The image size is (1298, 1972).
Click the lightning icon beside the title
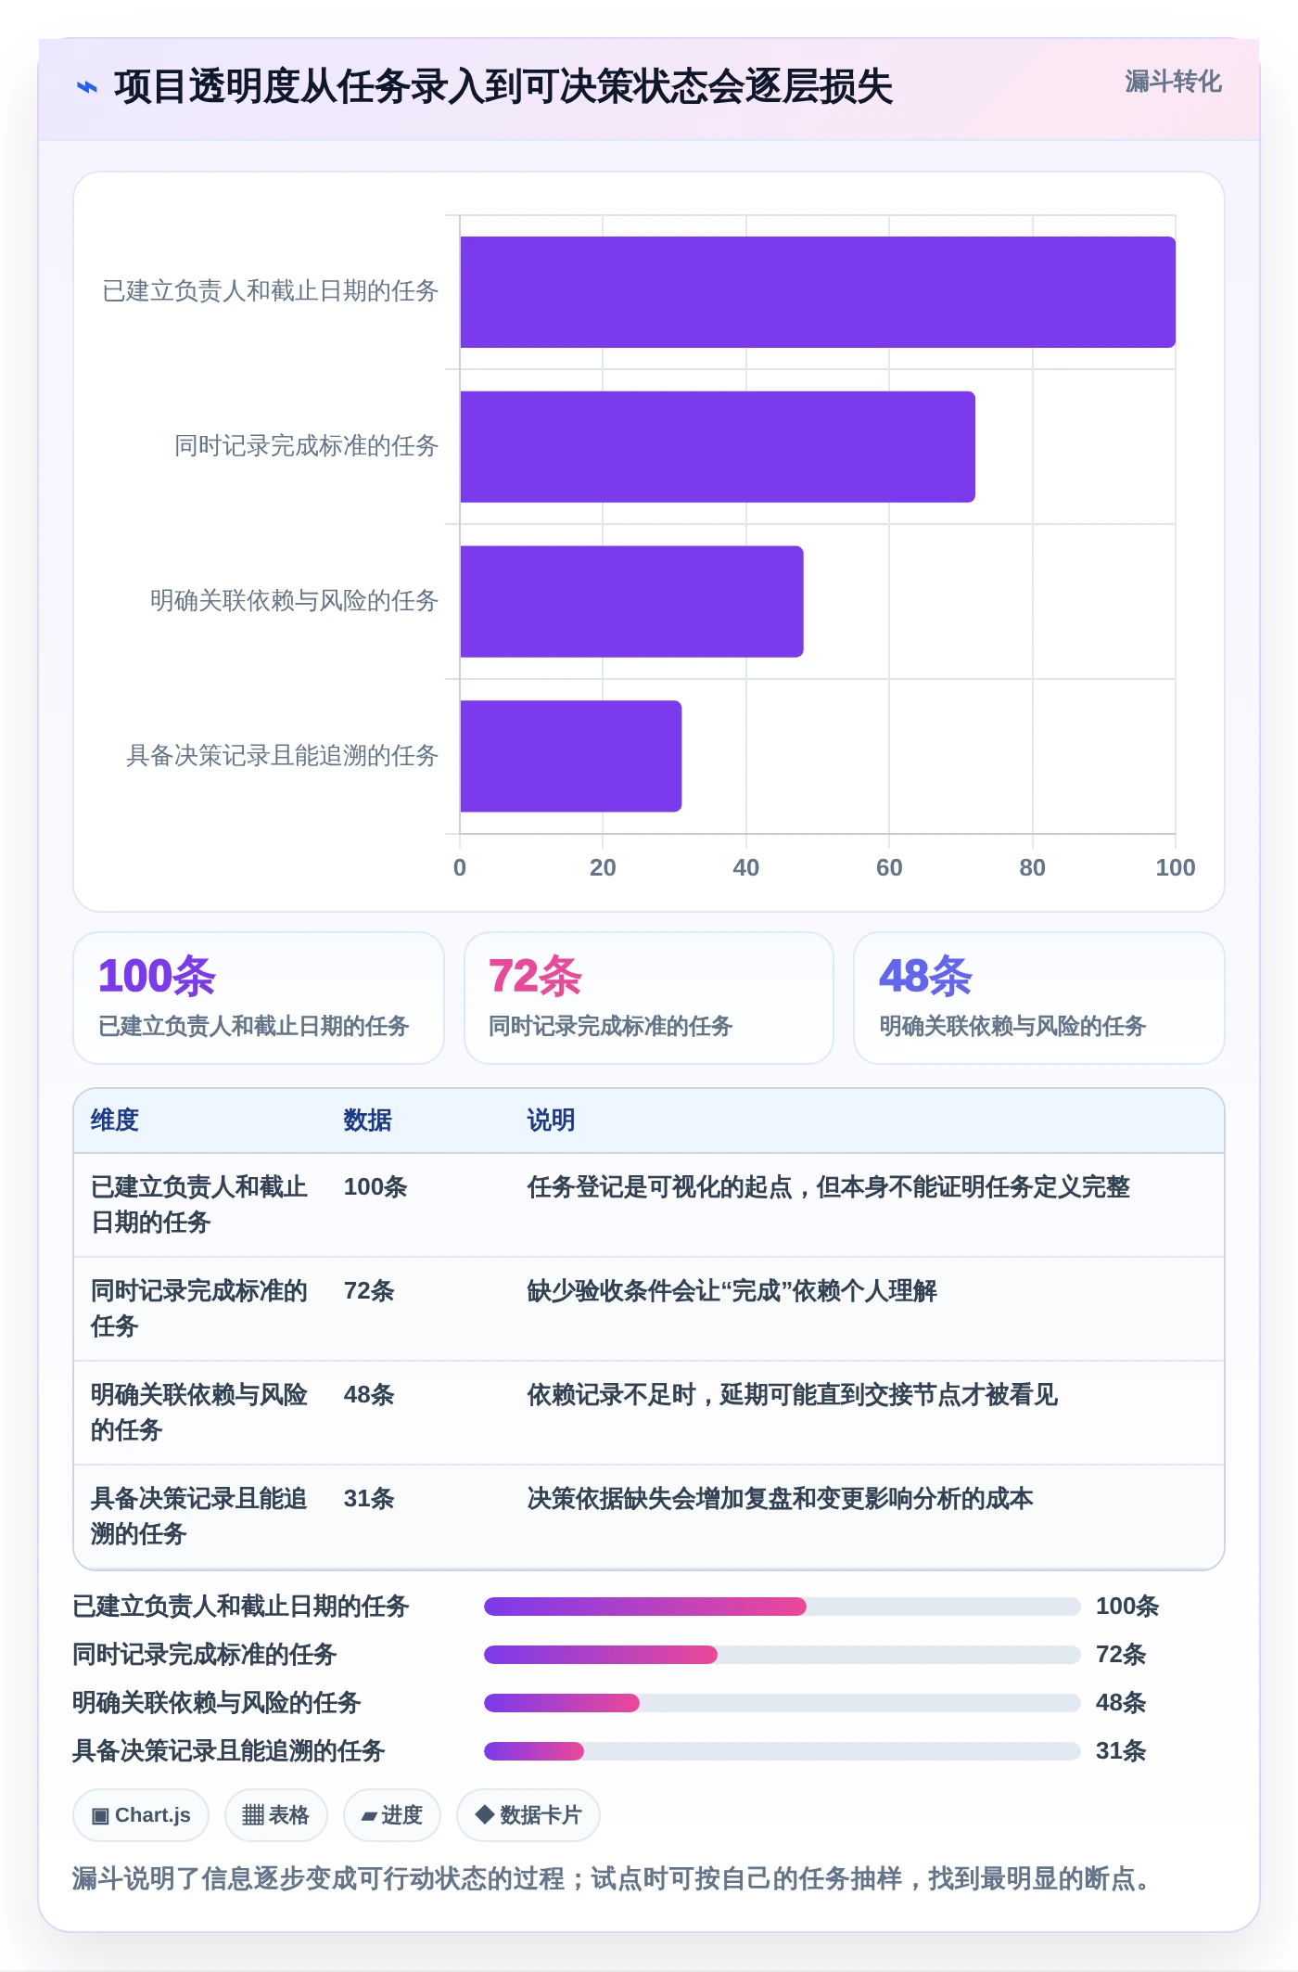tap(87, 87)
